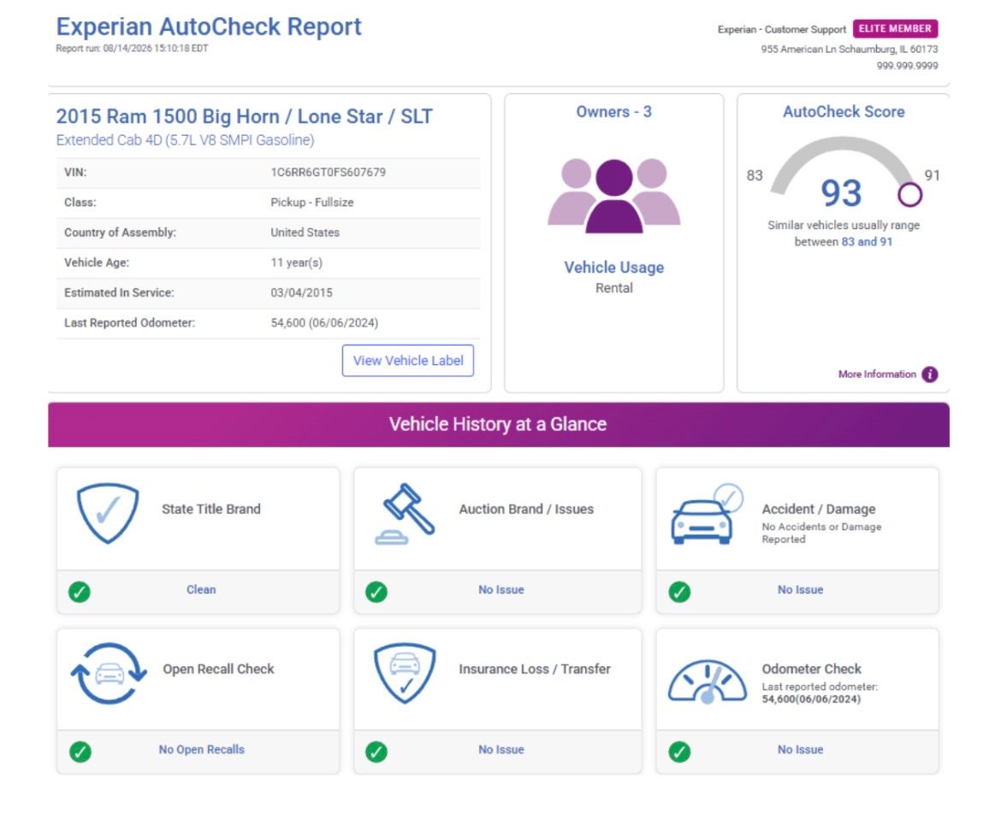Click the Auction Brand / Issues label
The height and width of the screenshot is (827, 1001).
[x=526, y=509]
